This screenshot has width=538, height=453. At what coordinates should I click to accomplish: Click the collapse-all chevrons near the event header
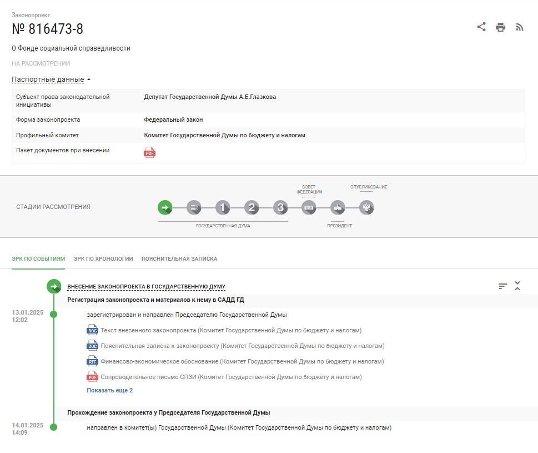(517, 285)
